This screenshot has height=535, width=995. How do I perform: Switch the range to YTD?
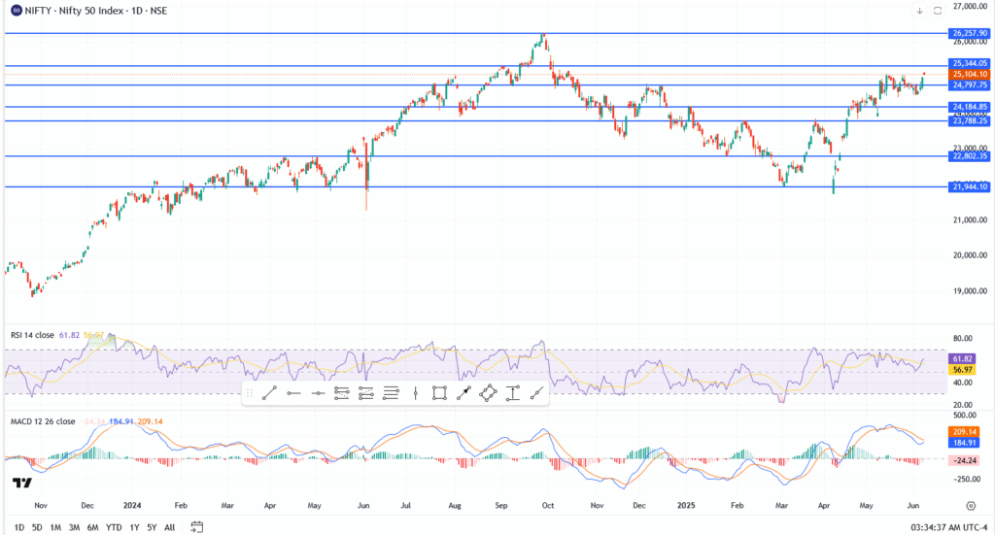tap(114, 527)
